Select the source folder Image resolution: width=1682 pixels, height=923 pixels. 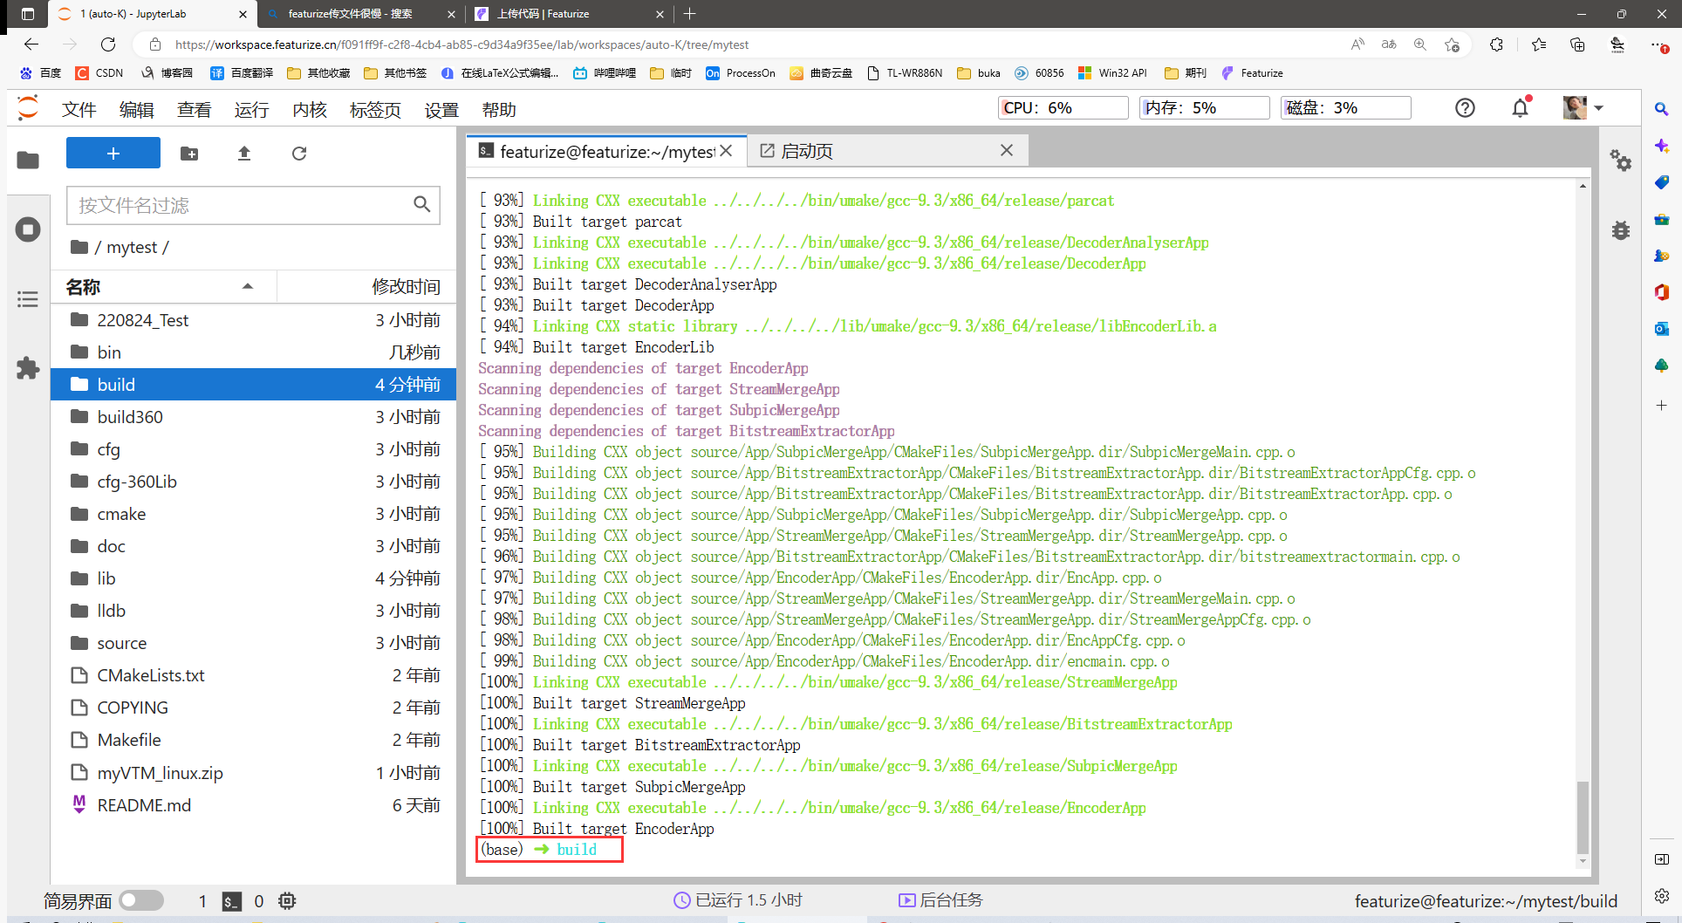253,643
